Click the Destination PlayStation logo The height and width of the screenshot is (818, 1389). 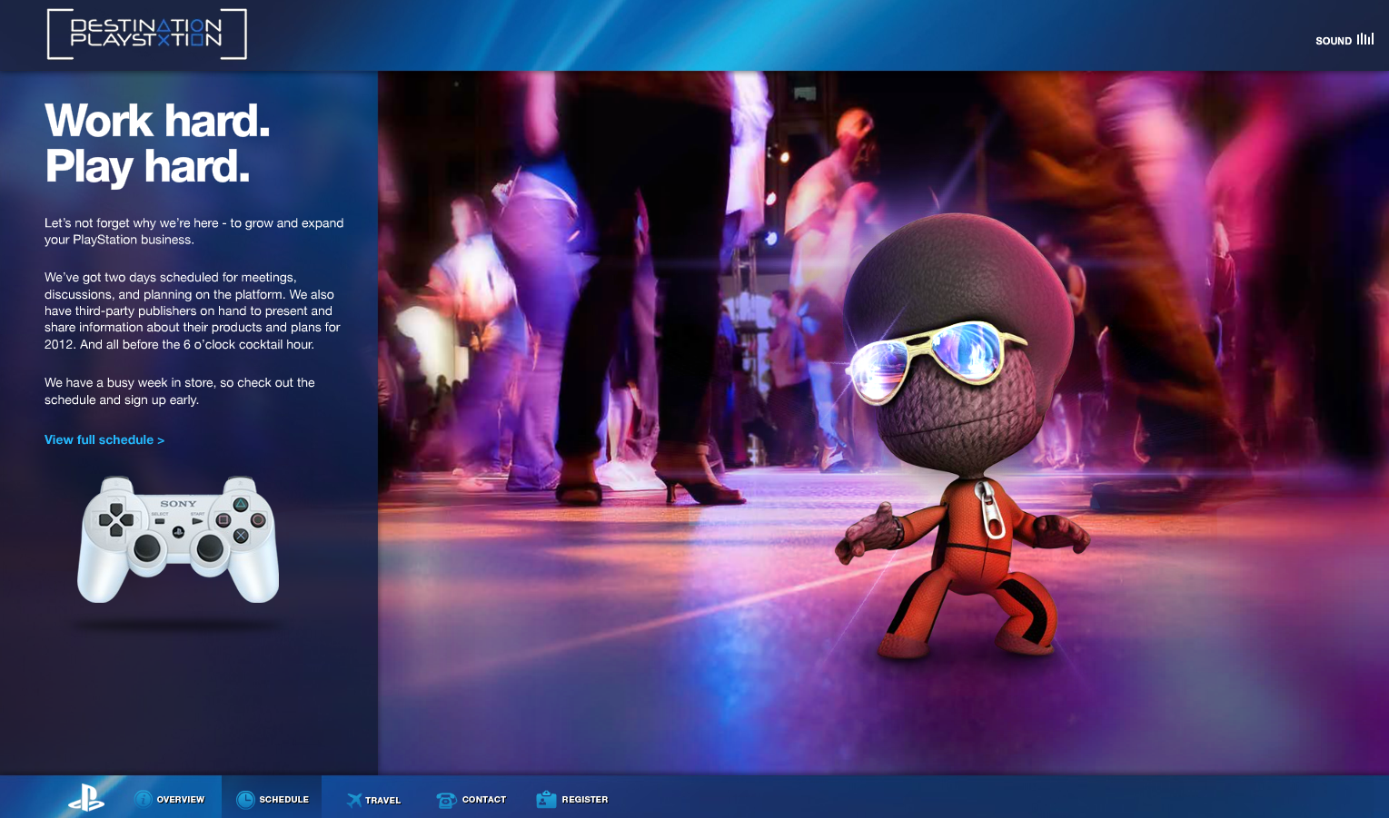146,34
